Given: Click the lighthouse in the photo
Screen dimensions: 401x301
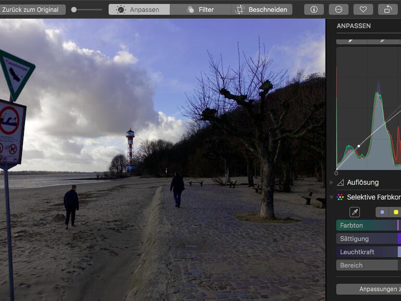Looking at the screenshot, I should (130, 149).
